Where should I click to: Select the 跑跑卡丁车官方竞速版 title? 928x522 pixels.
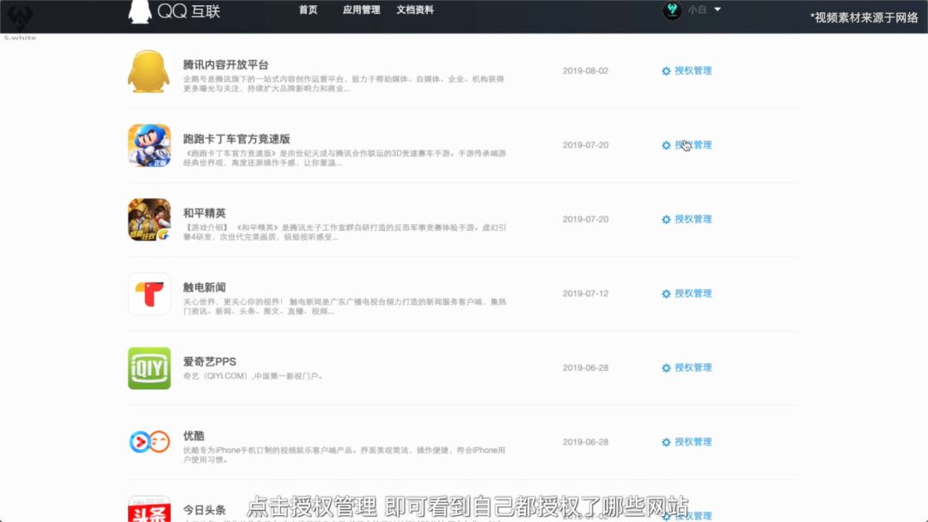coord(236,139)
